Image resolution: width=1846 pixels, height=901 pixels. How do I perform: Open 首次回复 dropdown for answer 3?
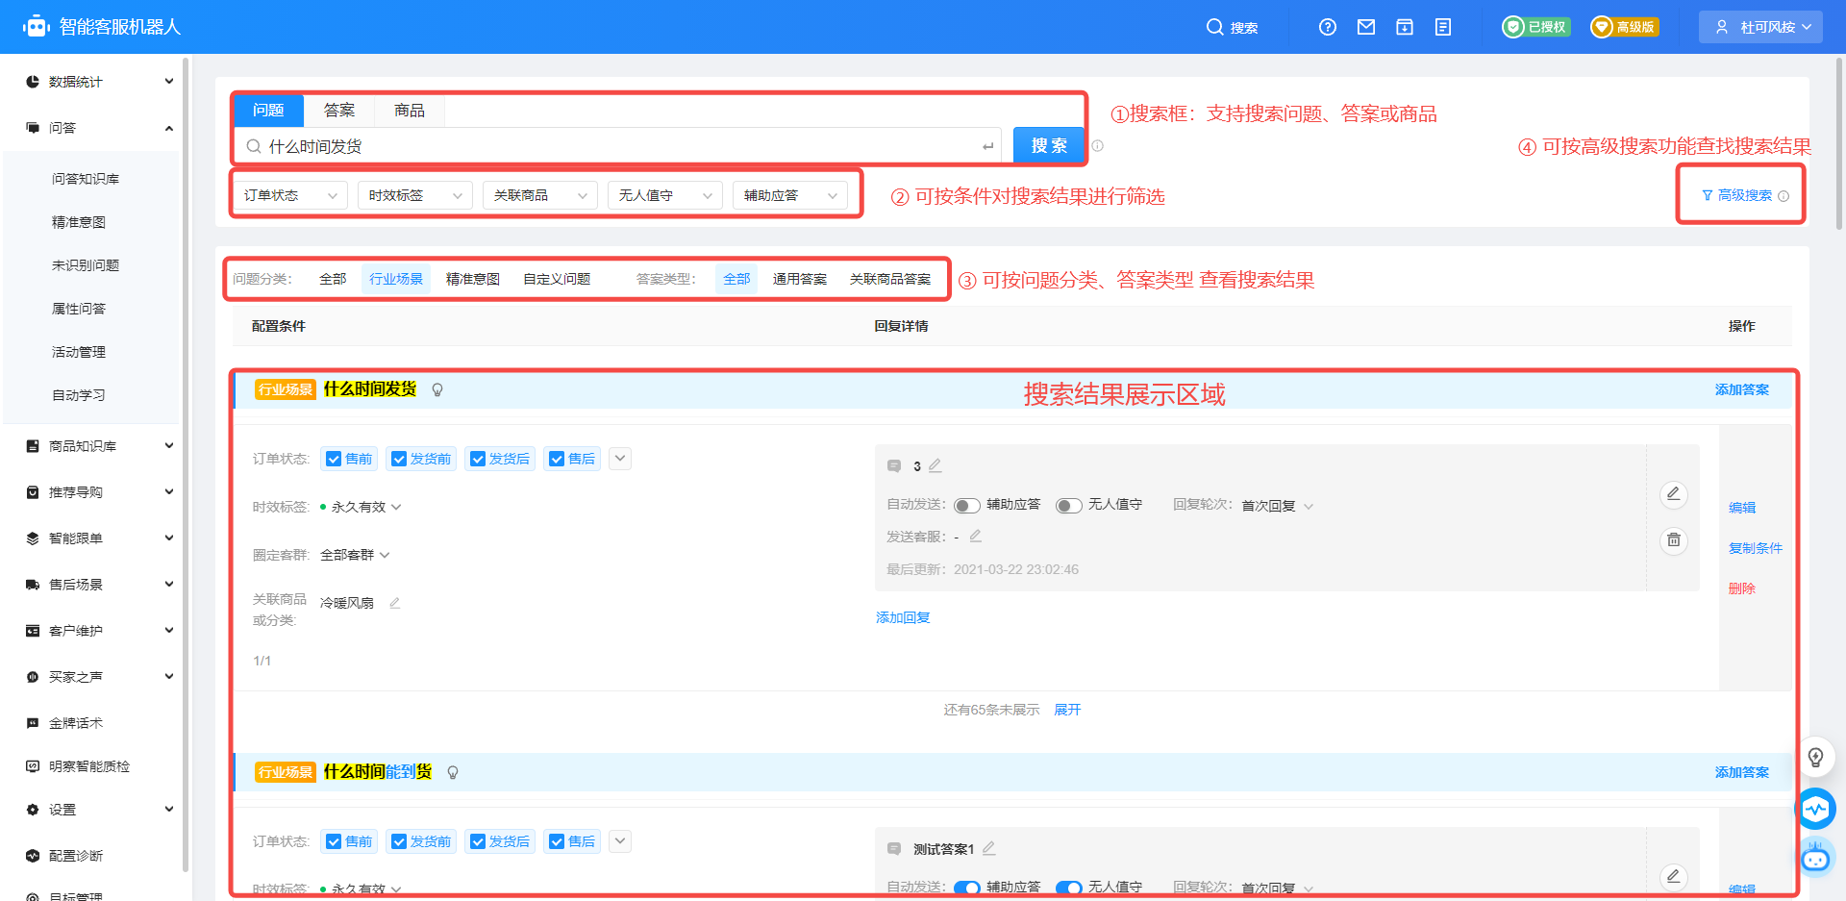pos(1277,506)
